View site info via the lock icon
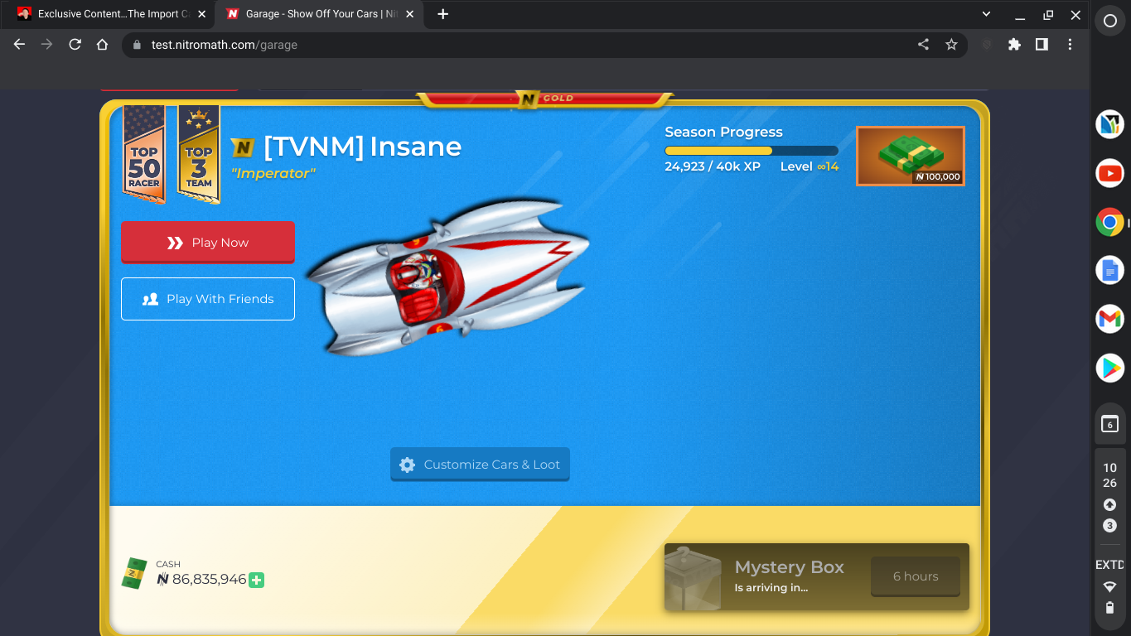1131x636 pixels. pos(137,45)
